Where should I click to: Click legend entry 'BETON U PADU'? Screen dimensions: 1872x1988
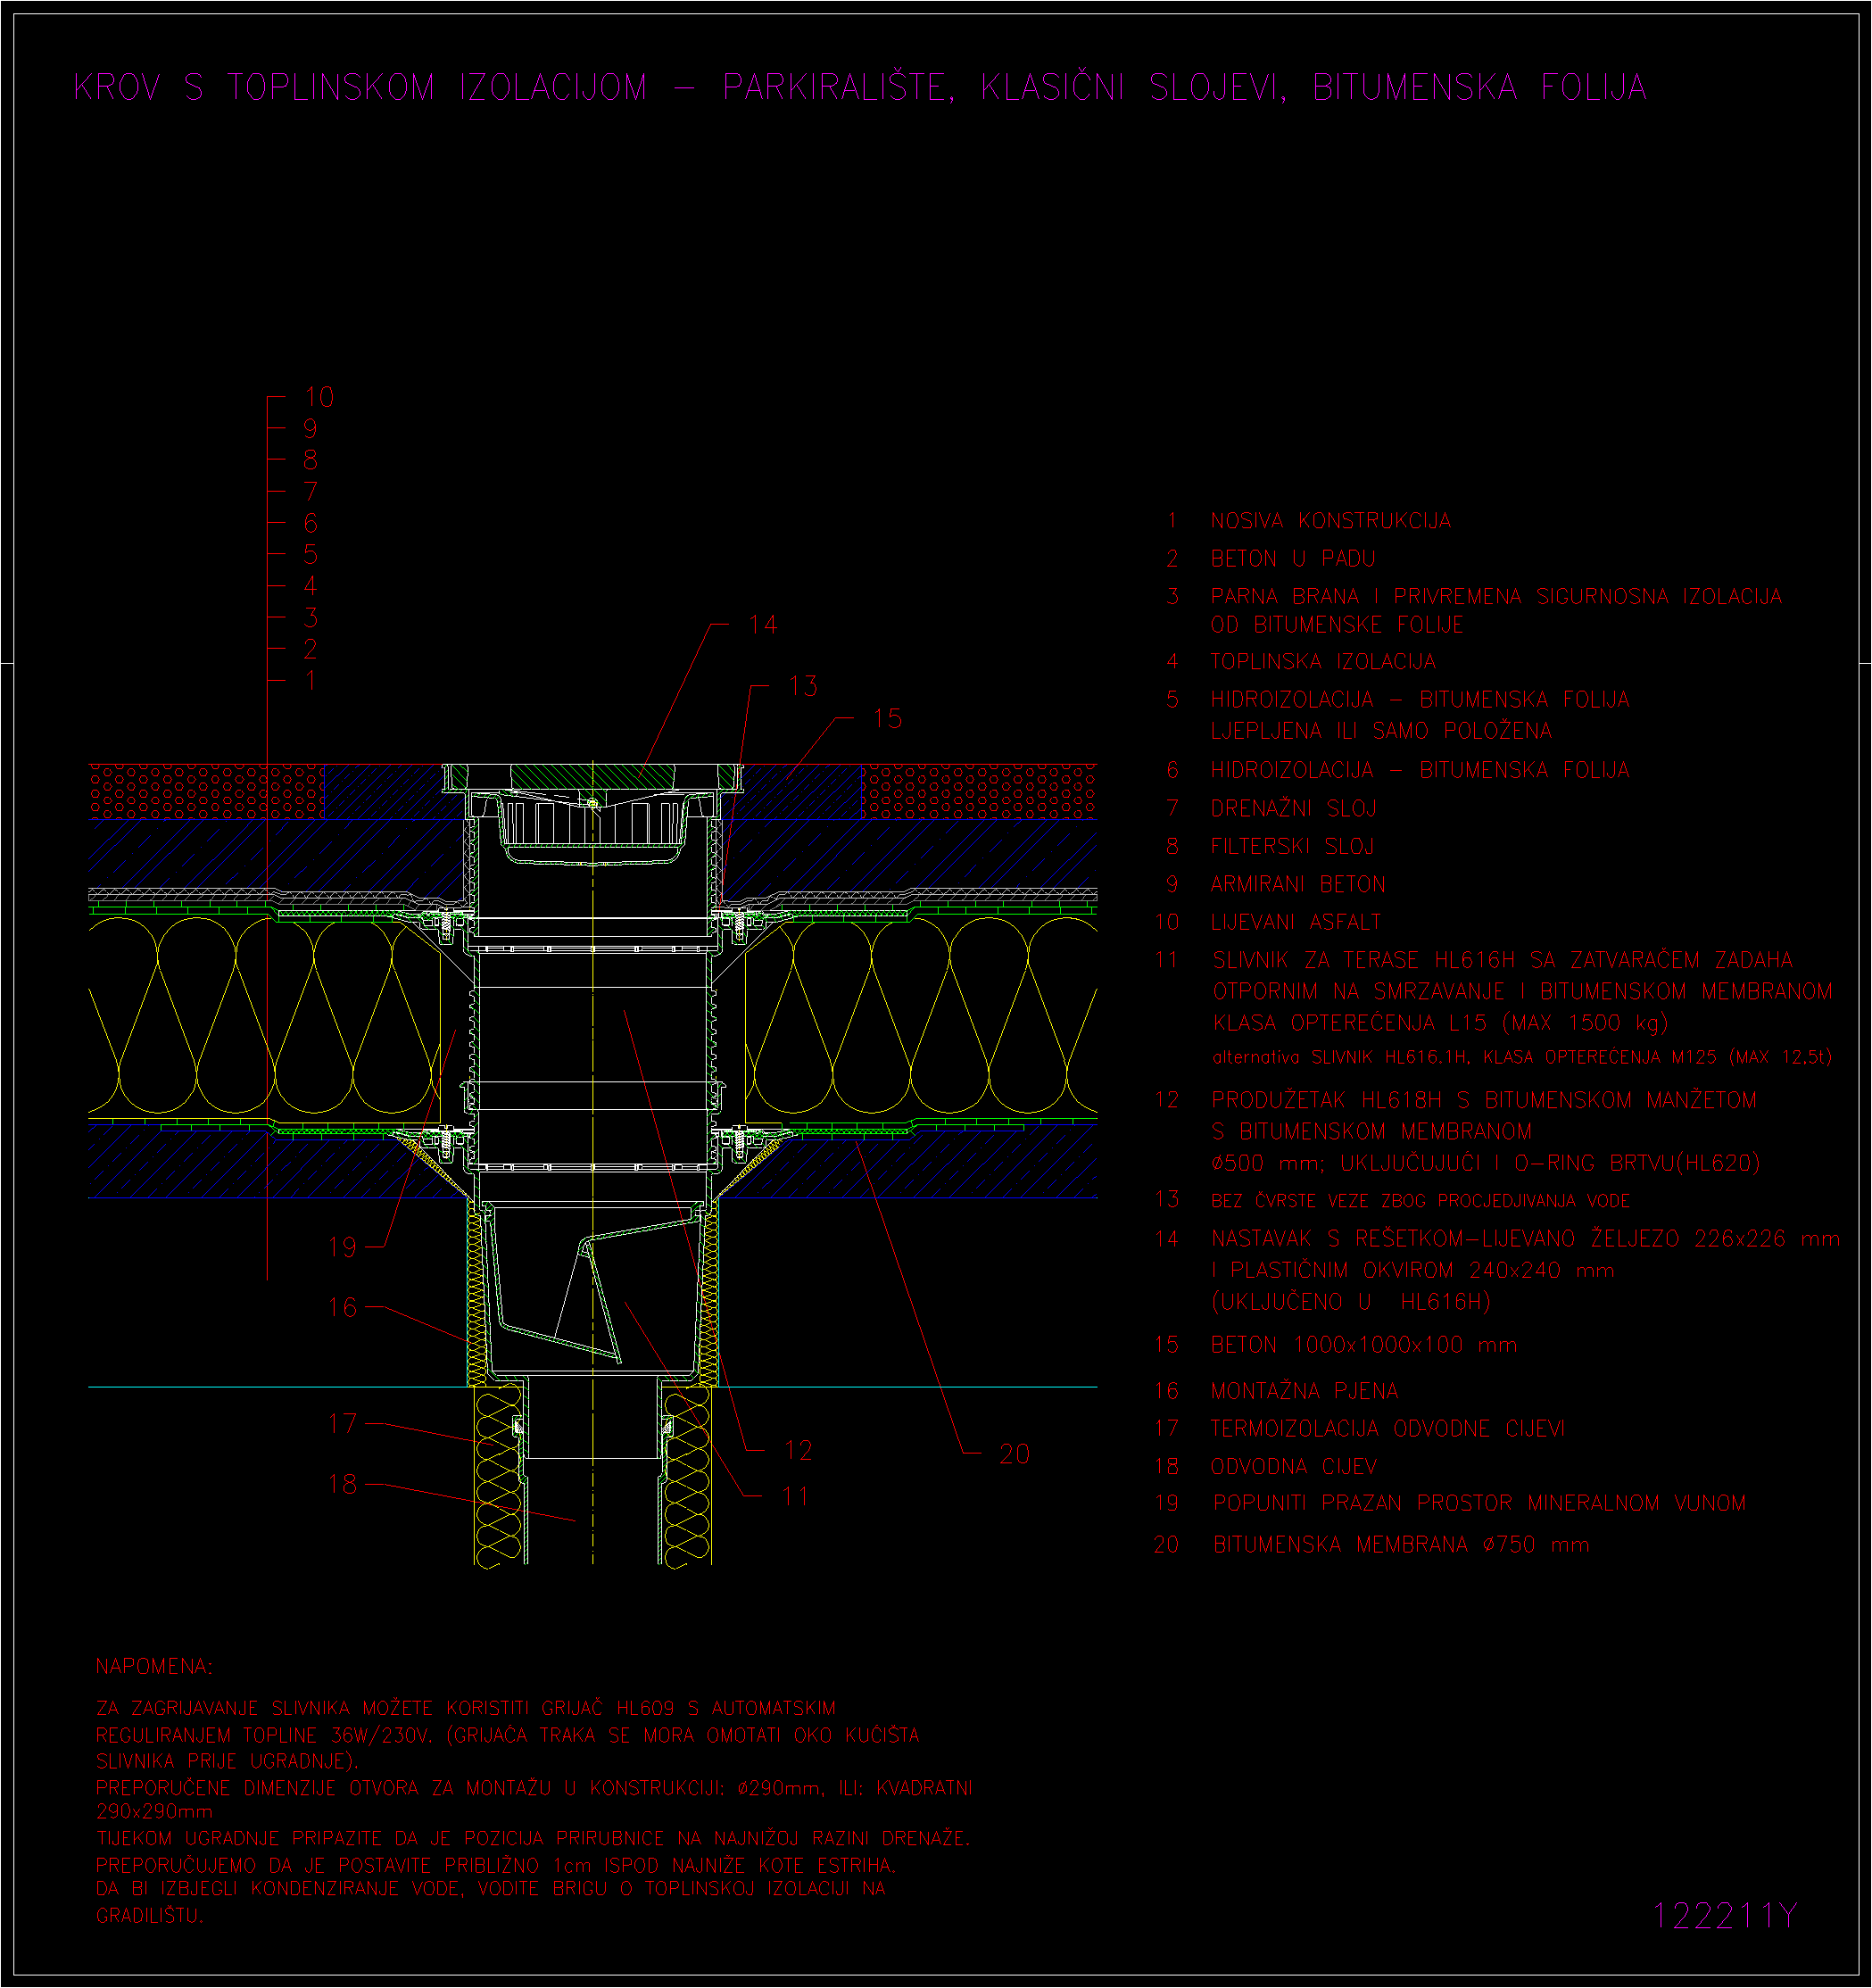click(x=1292, y=559)
